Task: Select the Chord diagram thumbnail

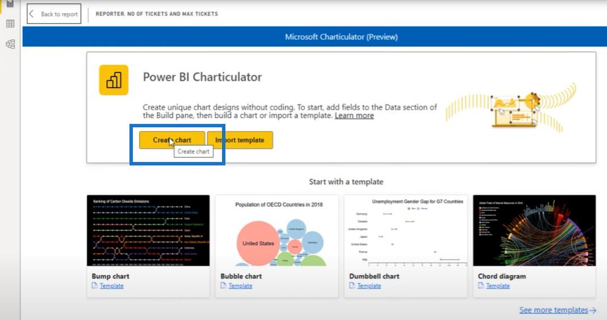Action: click(x=534, y=231)
